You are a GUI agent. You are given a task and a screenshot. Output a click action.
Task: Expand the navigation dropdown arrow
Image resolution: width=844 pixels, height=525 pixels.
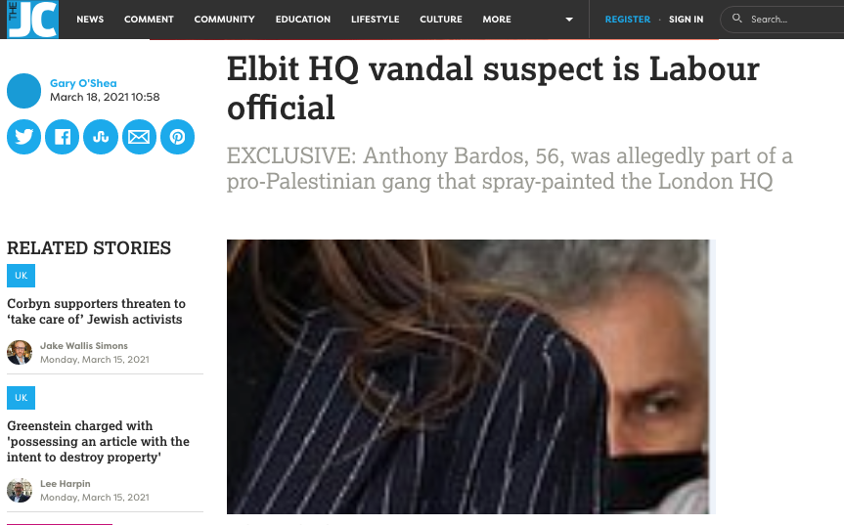point(569,20)
